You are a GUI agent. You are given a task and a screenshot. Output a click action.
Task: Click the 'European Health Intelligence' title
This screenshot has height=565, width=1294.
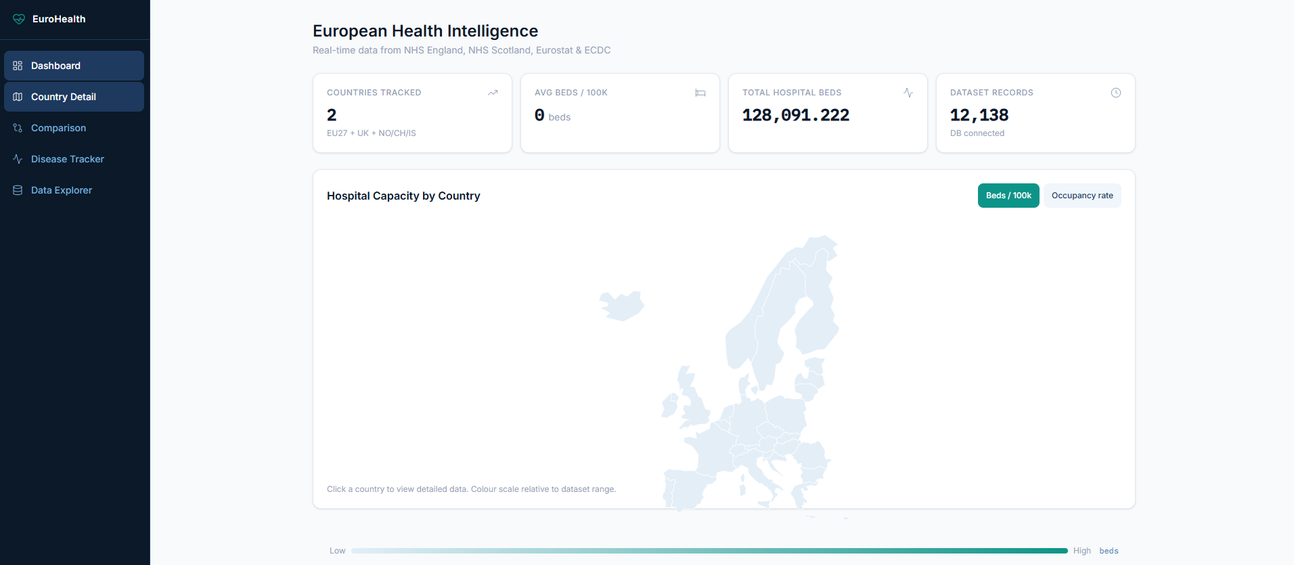425,31
